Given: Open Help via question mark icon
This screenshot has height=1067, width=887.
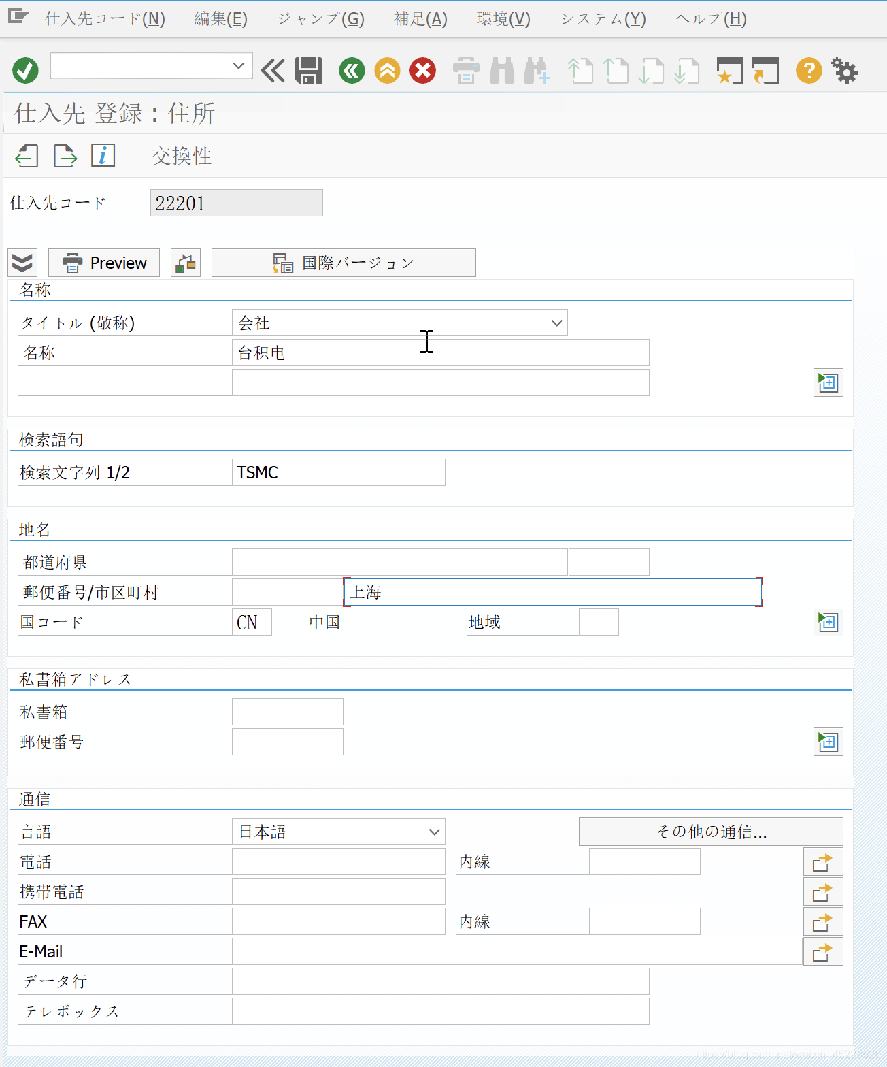Looking at the screenshot, I should click(x=809, y=70).
